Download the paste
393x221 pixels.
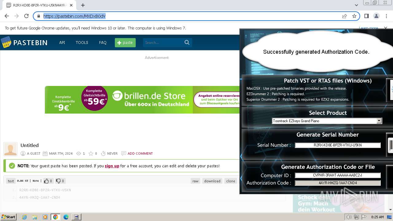[x=212, y=181]
